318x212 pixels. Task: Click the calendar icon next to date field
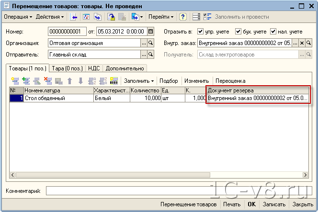point(150,32)
